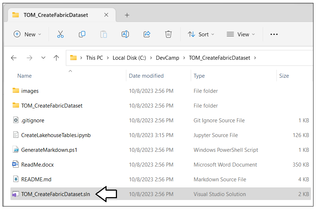Click This PC in the breadcrumb
316x209 pixels.
tap(94, 58)
